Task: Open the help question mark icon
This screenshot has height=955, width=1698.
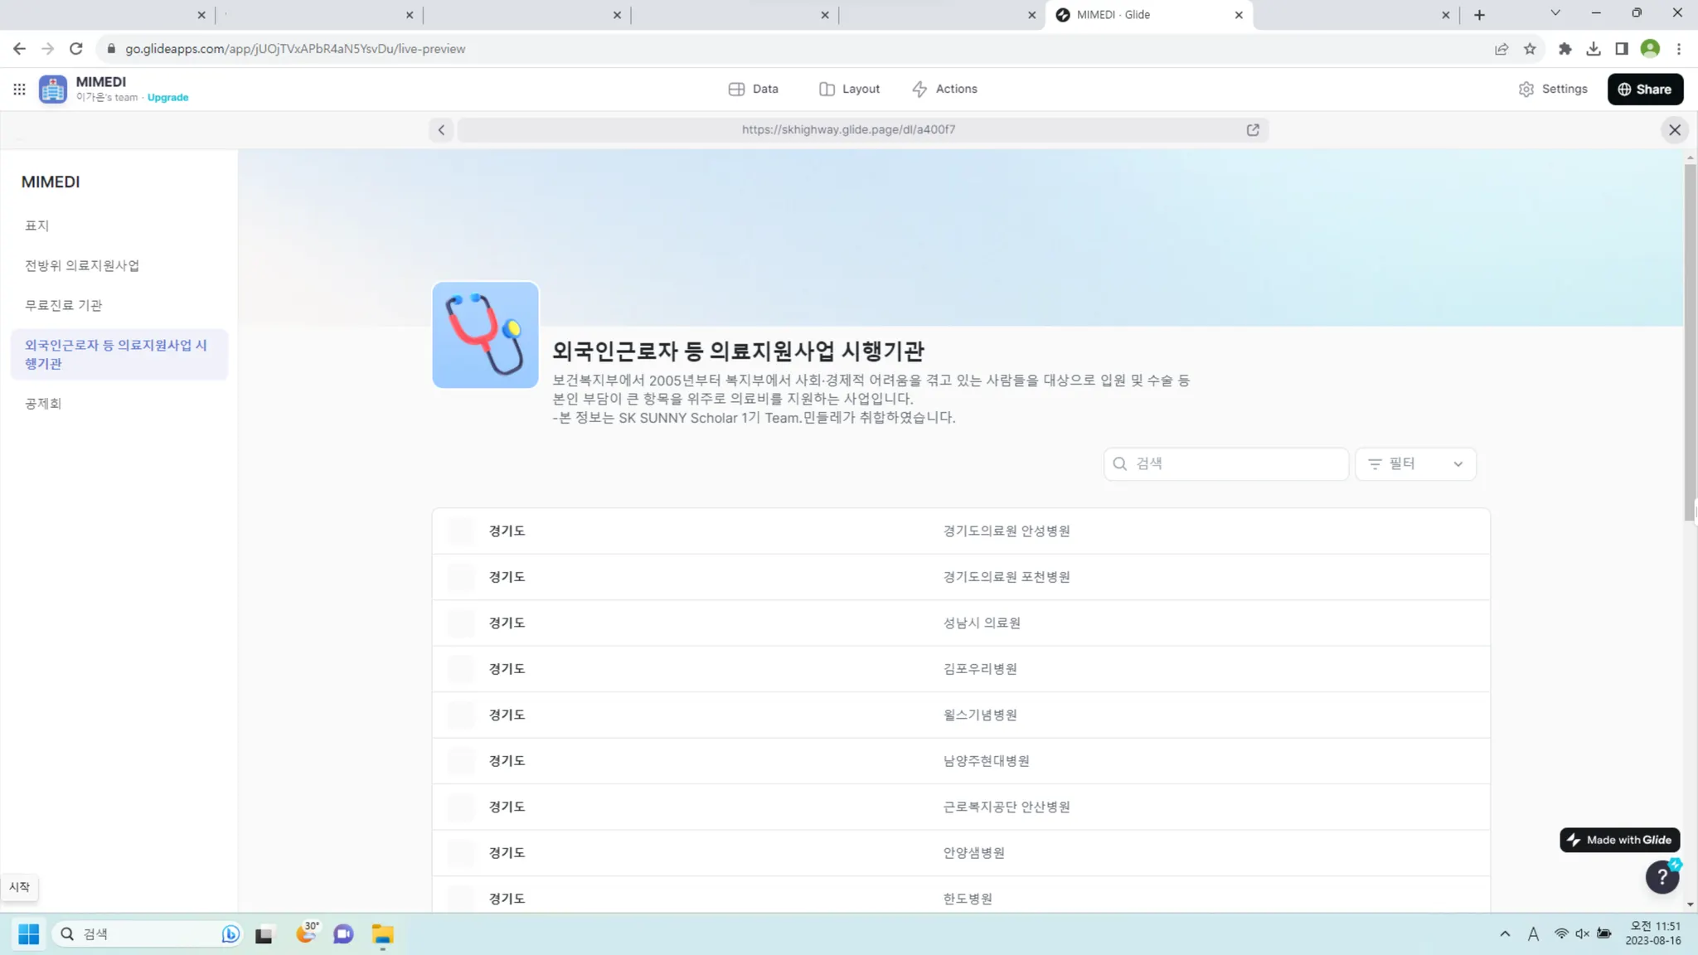Action: coord(1662,877)
